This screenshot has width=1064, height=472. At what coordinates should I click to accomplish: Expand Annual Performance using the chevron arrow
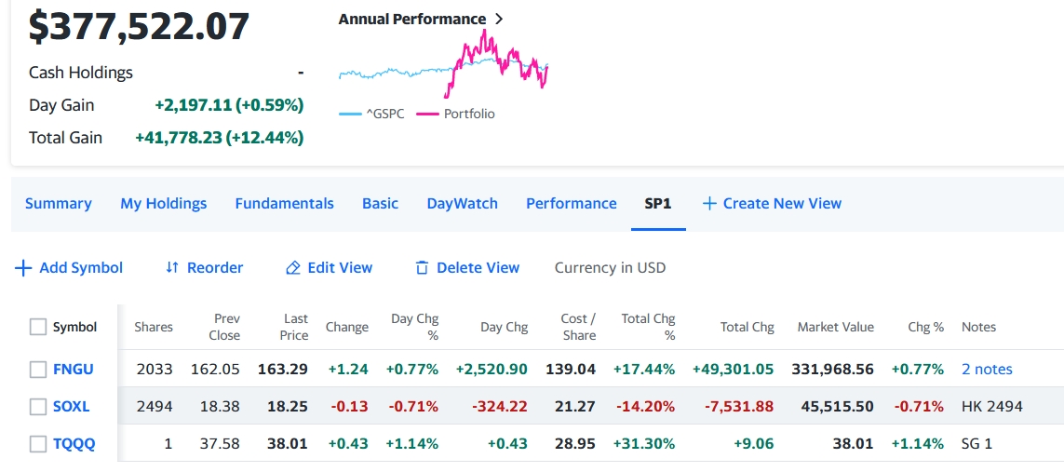click(499, 19)
